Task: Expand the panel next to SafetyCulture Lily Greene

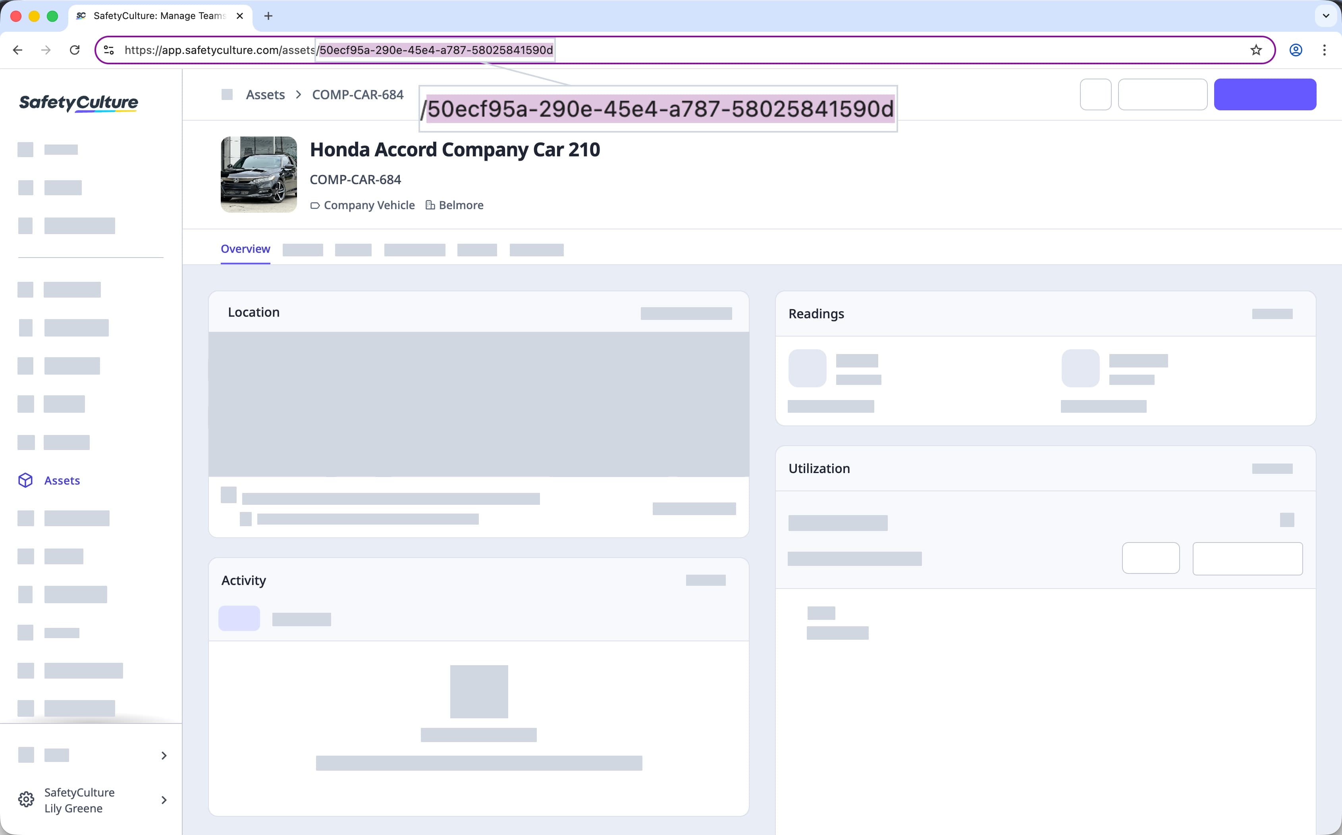Action: pyautogui.click(x=164, y=800)
